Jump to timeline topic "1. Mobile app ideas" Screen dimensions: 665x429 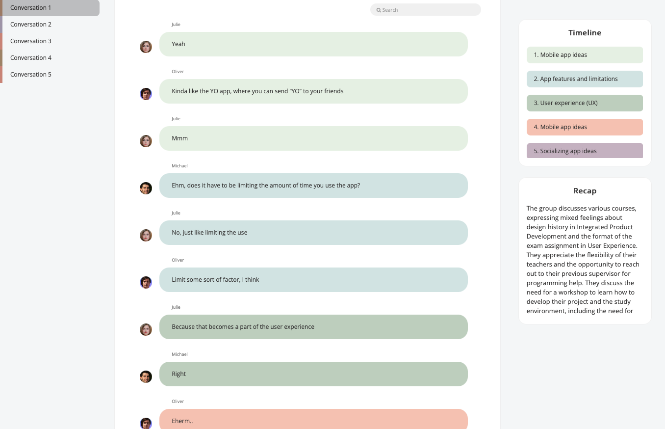(x=585, y=55)
